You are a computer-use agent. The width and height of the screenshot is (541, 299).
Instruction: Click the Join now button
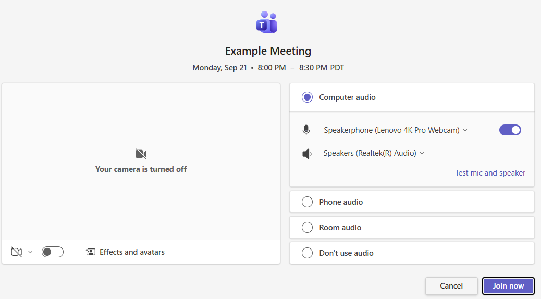tap(508, 286)
